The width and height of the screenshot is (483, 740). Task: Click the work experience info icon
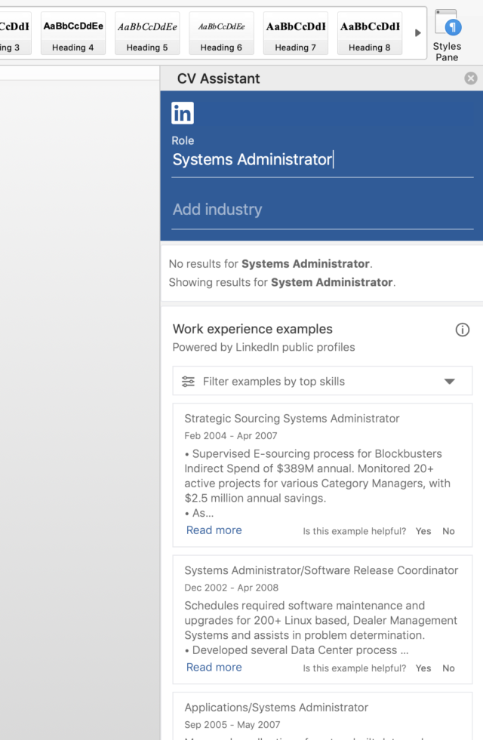[463, 330]
